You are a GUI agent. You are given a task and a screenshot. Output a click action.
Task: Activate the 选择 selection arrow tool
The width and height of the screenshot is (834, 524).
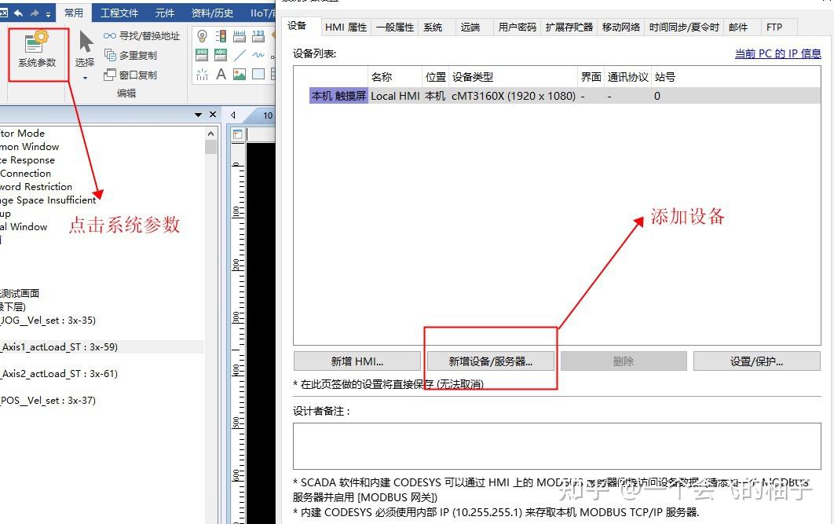85,49
